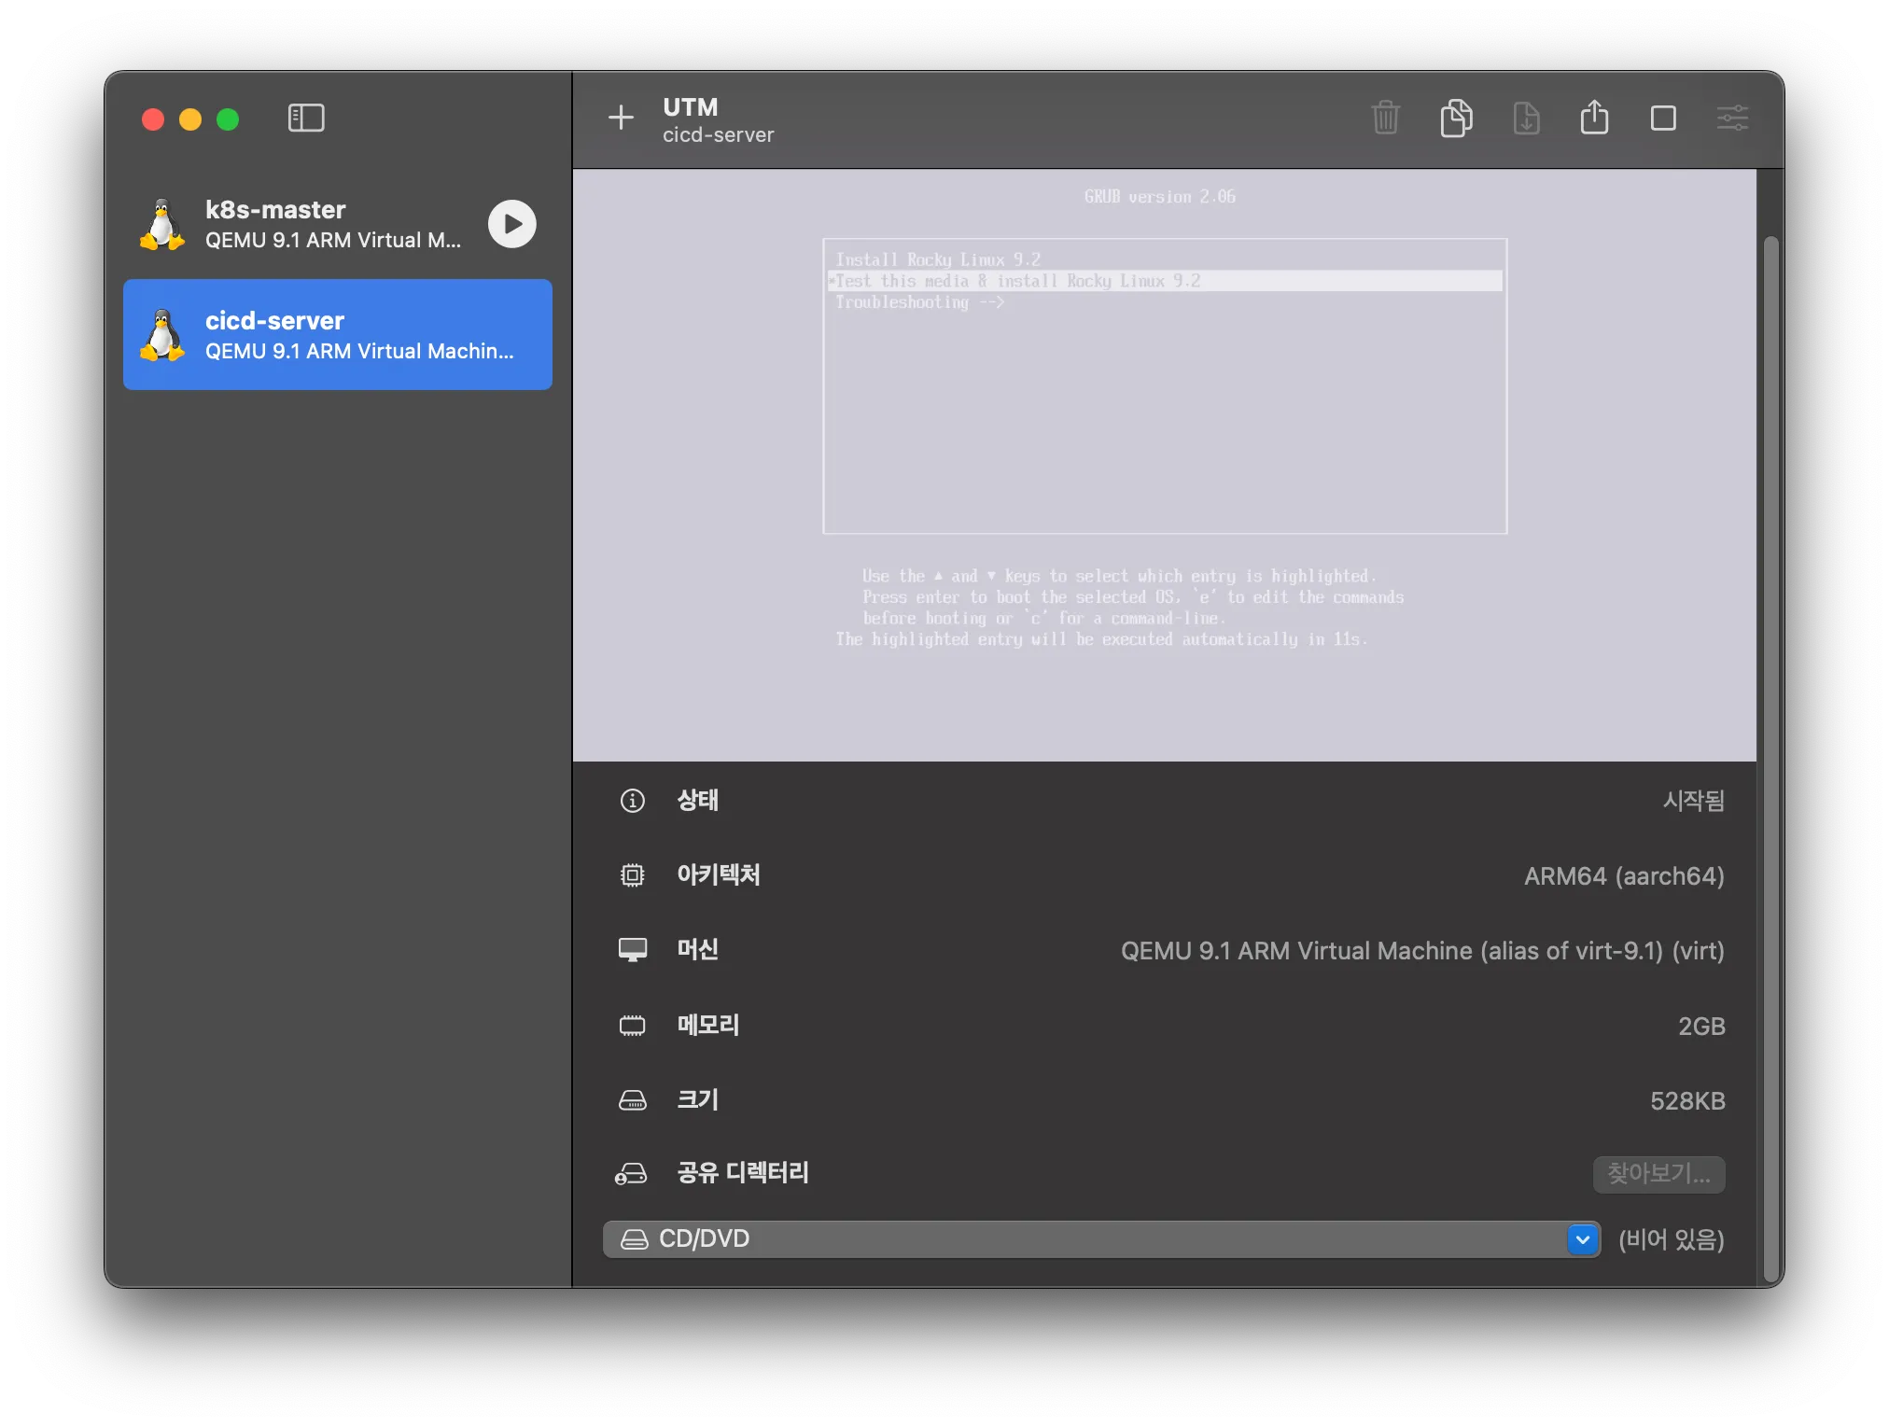The image size is (1889, 1426).
Task: Click the share icon in the toolbar
Action: (1594, 119)
